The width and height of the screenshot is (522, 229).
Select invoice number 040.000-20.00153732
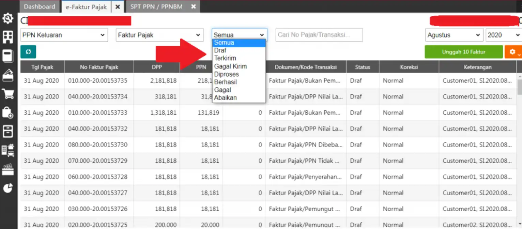click(98, 129)
